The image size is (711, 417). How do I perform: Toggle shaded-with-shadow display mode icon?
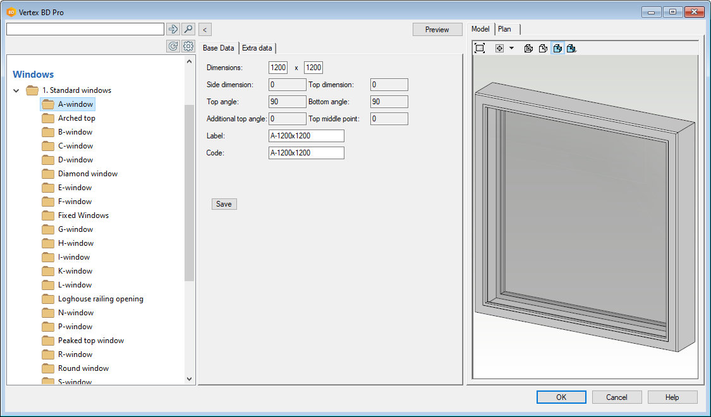(571, 48)
